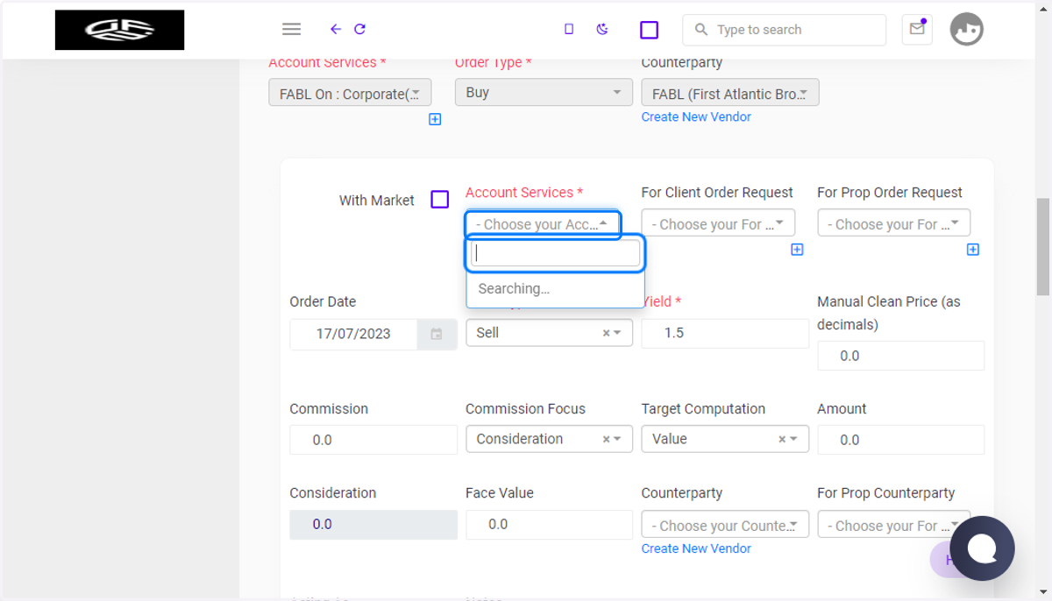Click the Yield input field

[x=725, y=334]
